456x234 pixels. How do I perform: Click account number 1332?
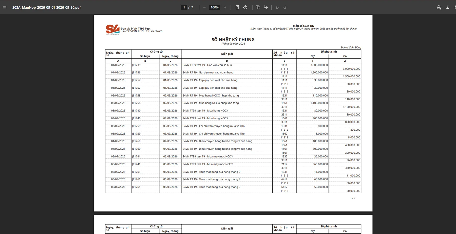tap(284, 156)
